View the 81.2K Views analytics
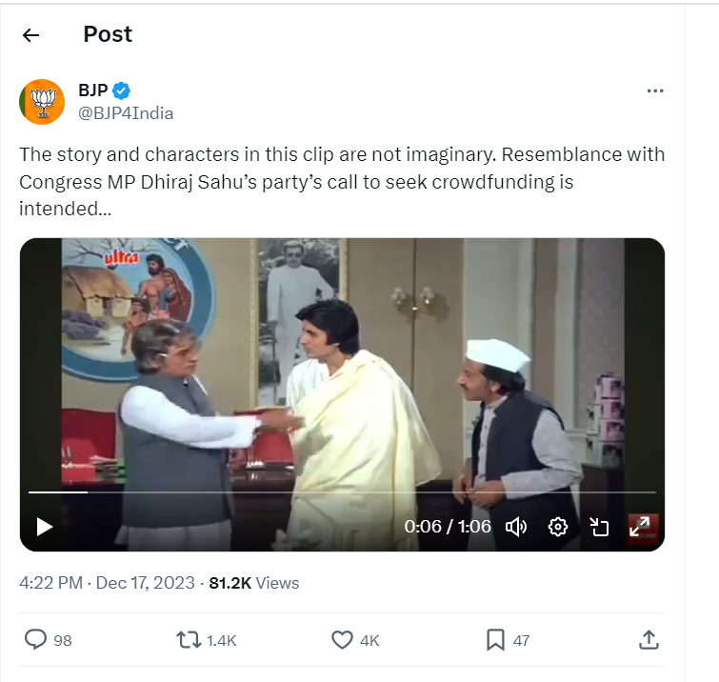Viewport: 719px width, 682px height. click(254, 583)
